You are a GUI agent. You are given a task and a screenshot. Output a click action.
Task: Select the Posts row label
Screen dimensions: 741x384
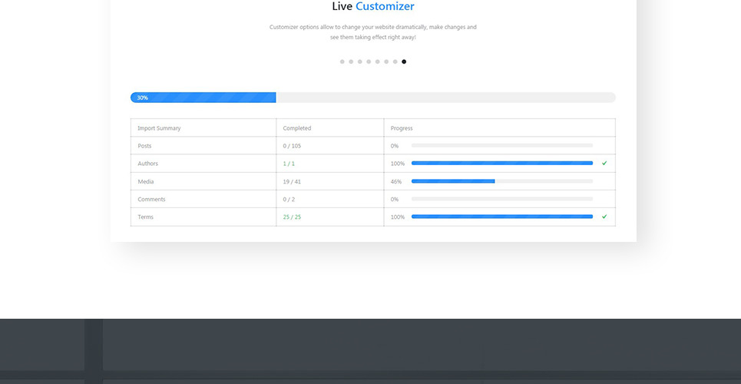tap(144, 146)
